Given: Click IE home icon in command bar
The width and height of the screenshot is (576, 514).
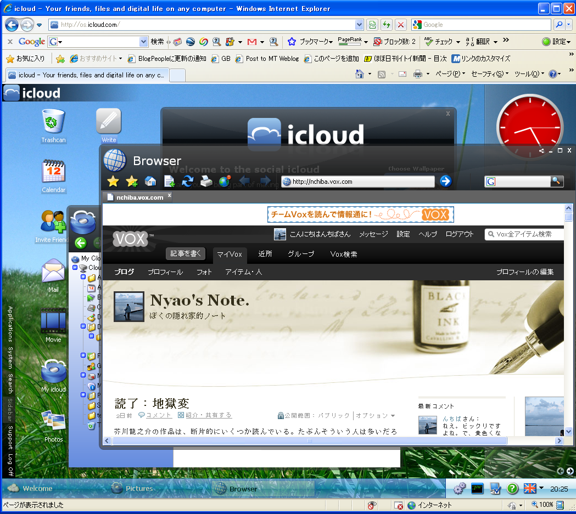Looking at the screenshot, I should [359, 74].
